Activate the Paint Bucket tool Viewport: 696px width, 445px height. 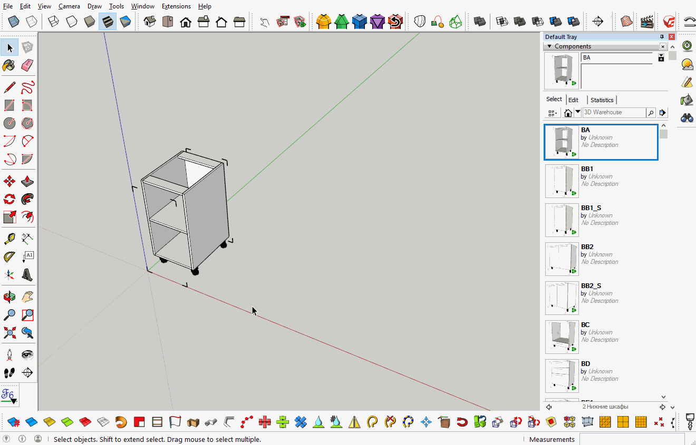pos(9,65)
